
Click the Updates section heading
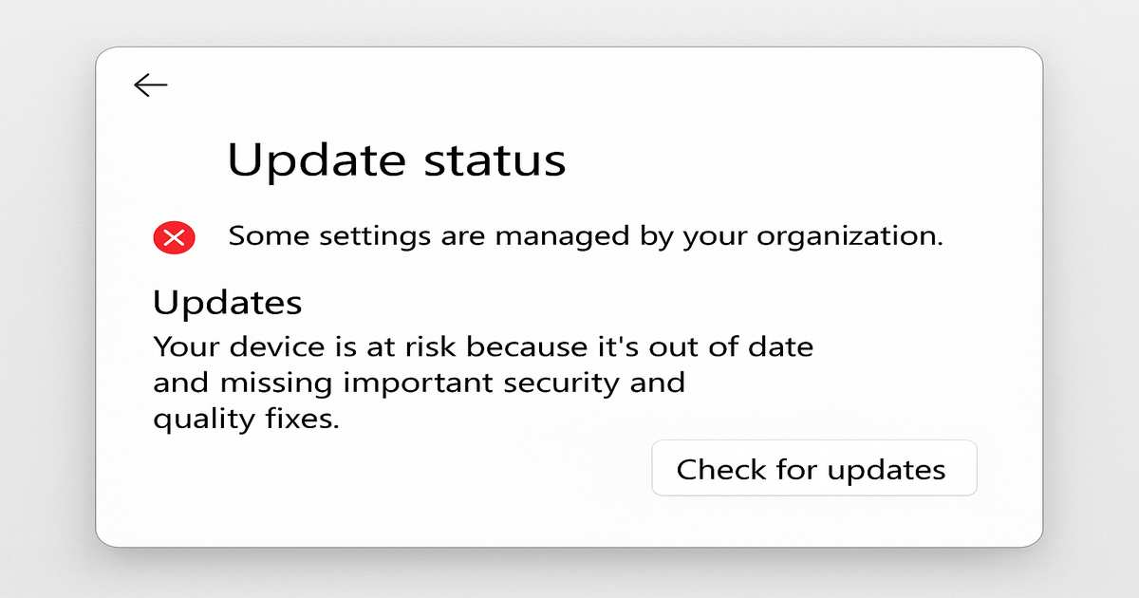pos(228,303)
